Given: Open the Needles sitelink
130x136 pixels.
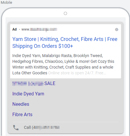Looking at the screenshot, I should [x=21, y=104].
